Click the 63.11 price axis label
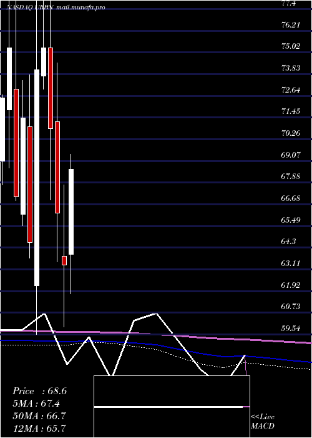 click(x=291, y=263)
